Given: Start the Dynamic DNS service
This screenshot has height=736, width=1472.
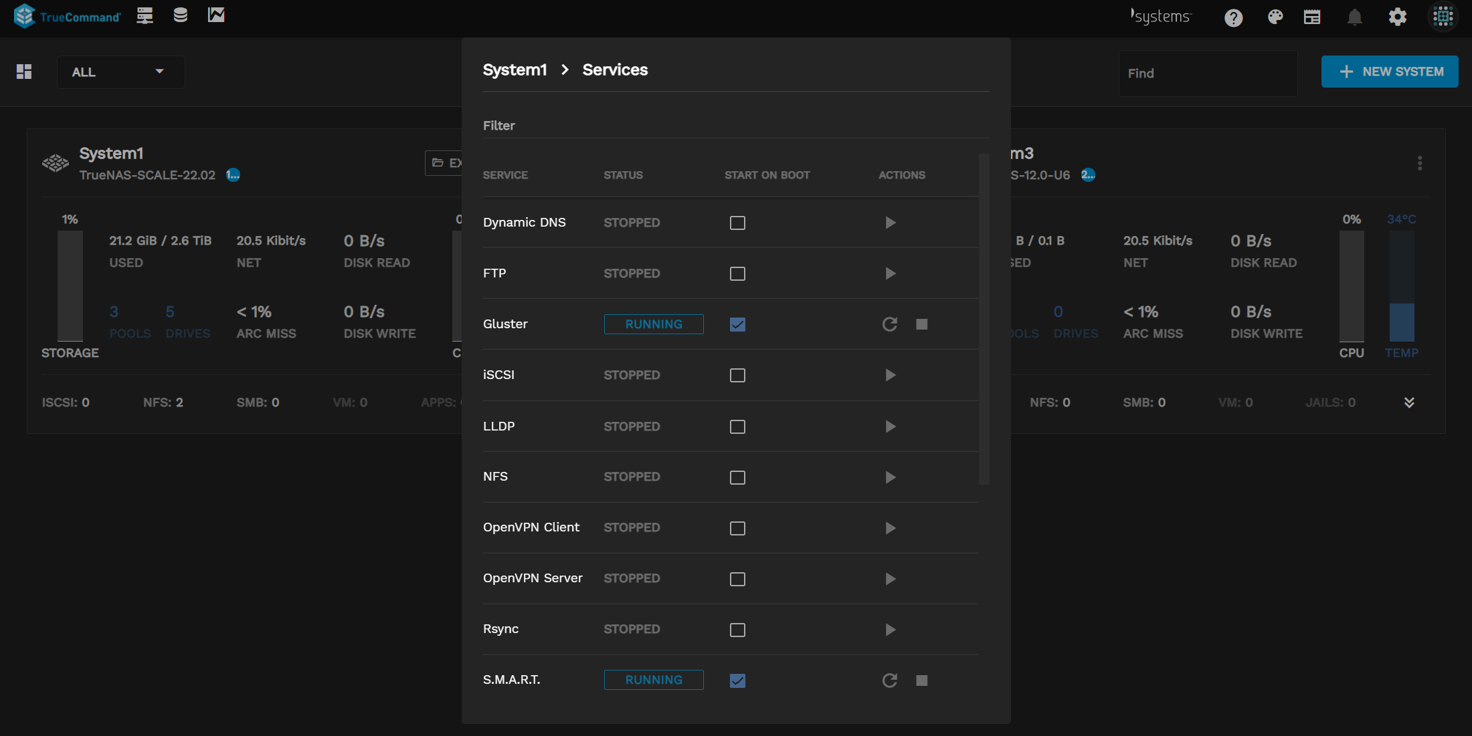Looking at the screenshot, I should coord(890,223).
